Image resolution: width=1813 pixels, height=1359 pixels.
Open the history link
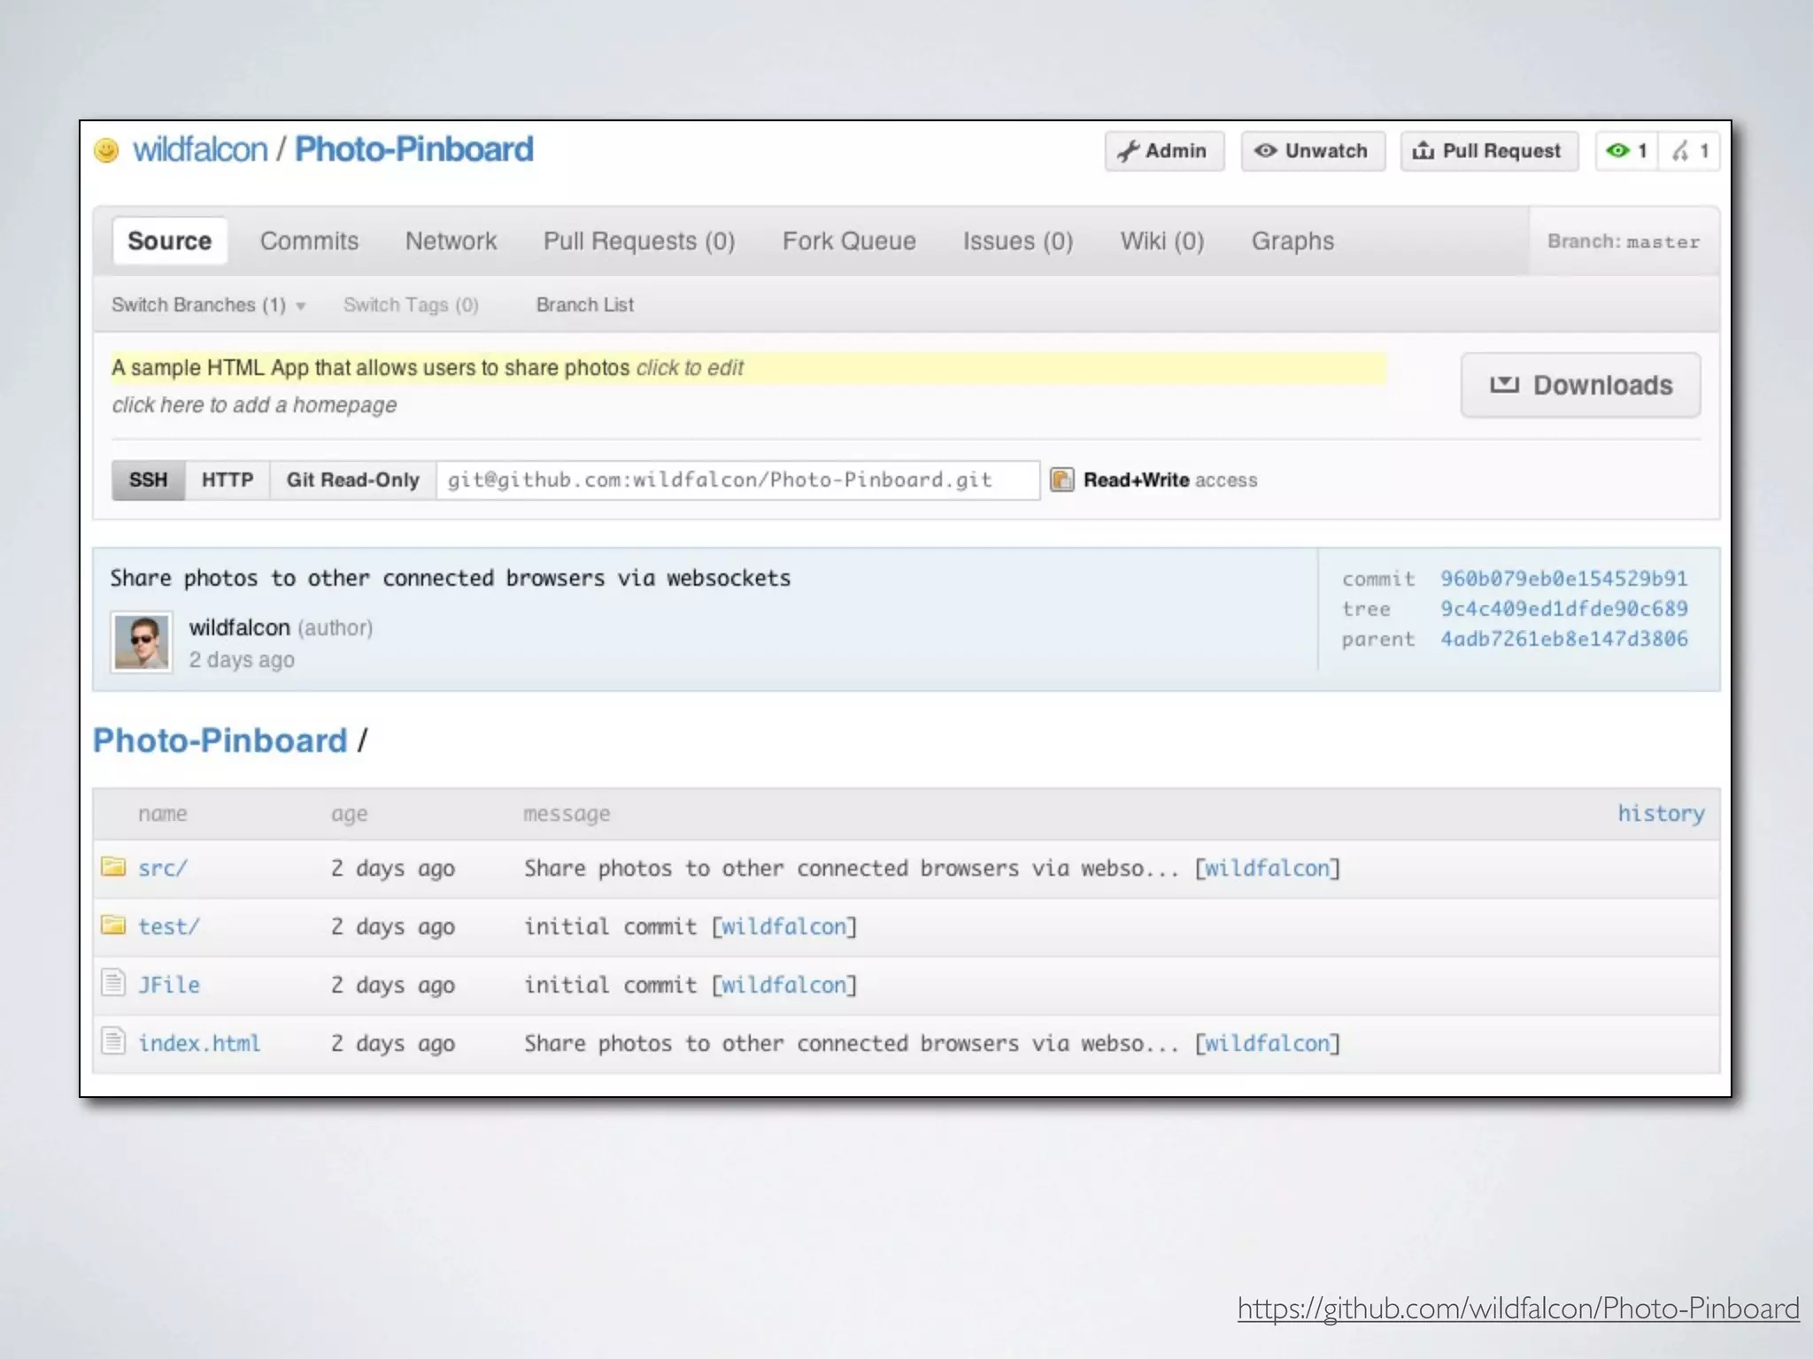[x=1661, y=813]
